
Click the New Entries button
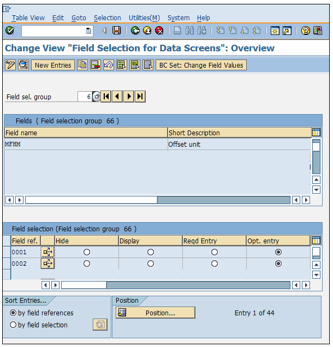coord(53,65)
